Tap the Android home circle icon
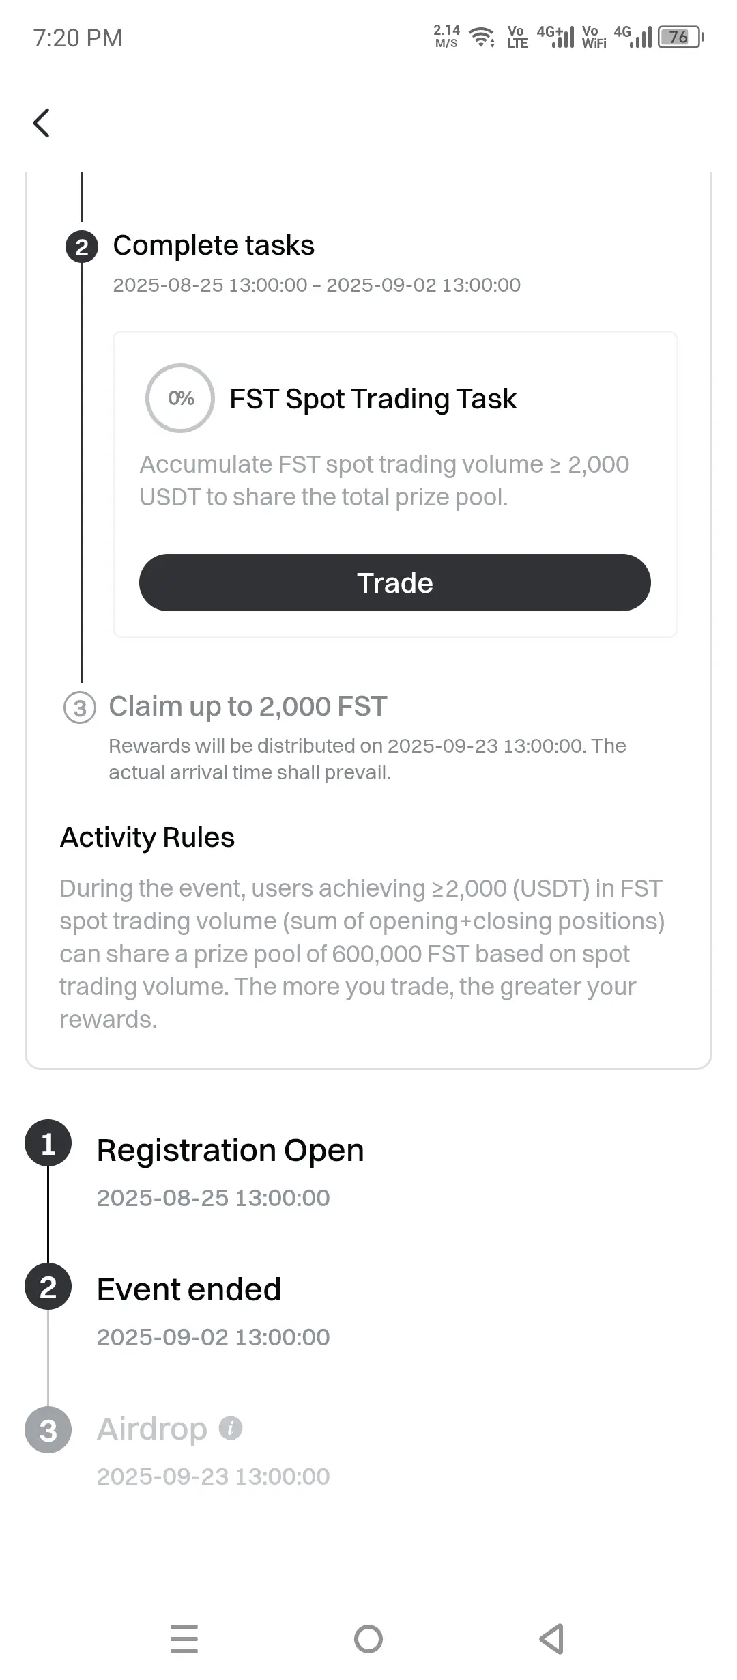Image resolution: width=737 pixels, height=1680 pixels. coord(369,1639)
